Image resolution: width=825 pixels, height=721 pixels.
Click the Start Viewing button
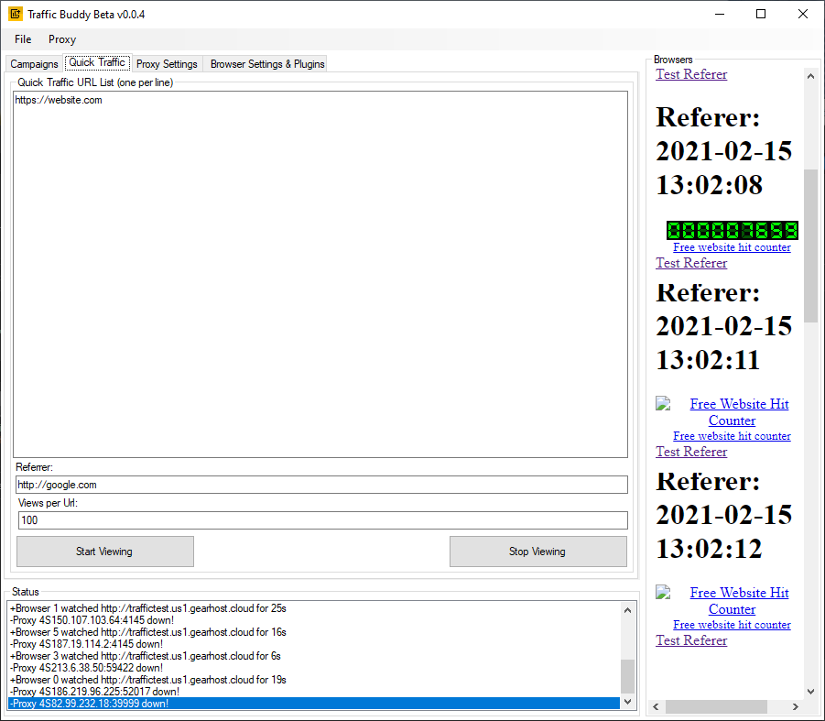[104, 551]
